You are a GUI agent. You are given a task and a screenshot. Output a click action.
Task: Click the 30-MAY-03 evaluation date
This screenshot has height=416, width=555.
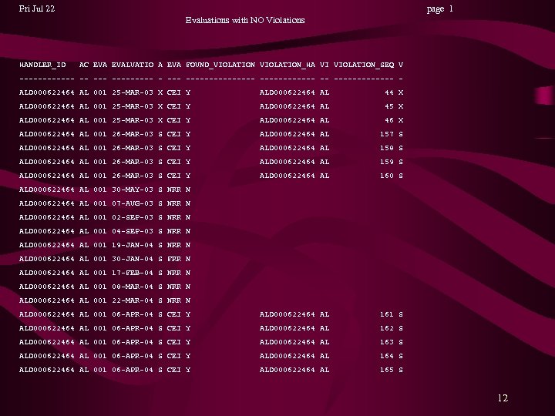click(133, 190)
